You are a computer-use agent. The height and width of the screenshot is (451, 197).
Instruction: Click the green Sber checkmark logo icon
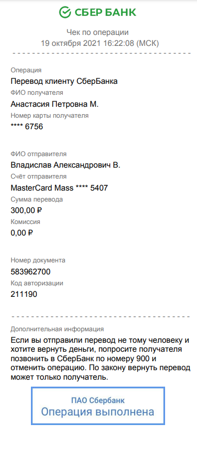65,12
